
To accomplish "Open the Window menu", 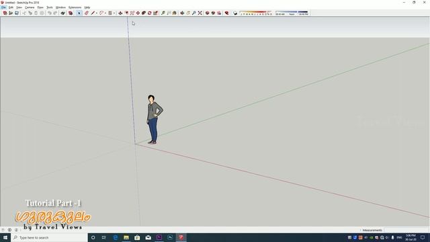I will tap(60, 7).
